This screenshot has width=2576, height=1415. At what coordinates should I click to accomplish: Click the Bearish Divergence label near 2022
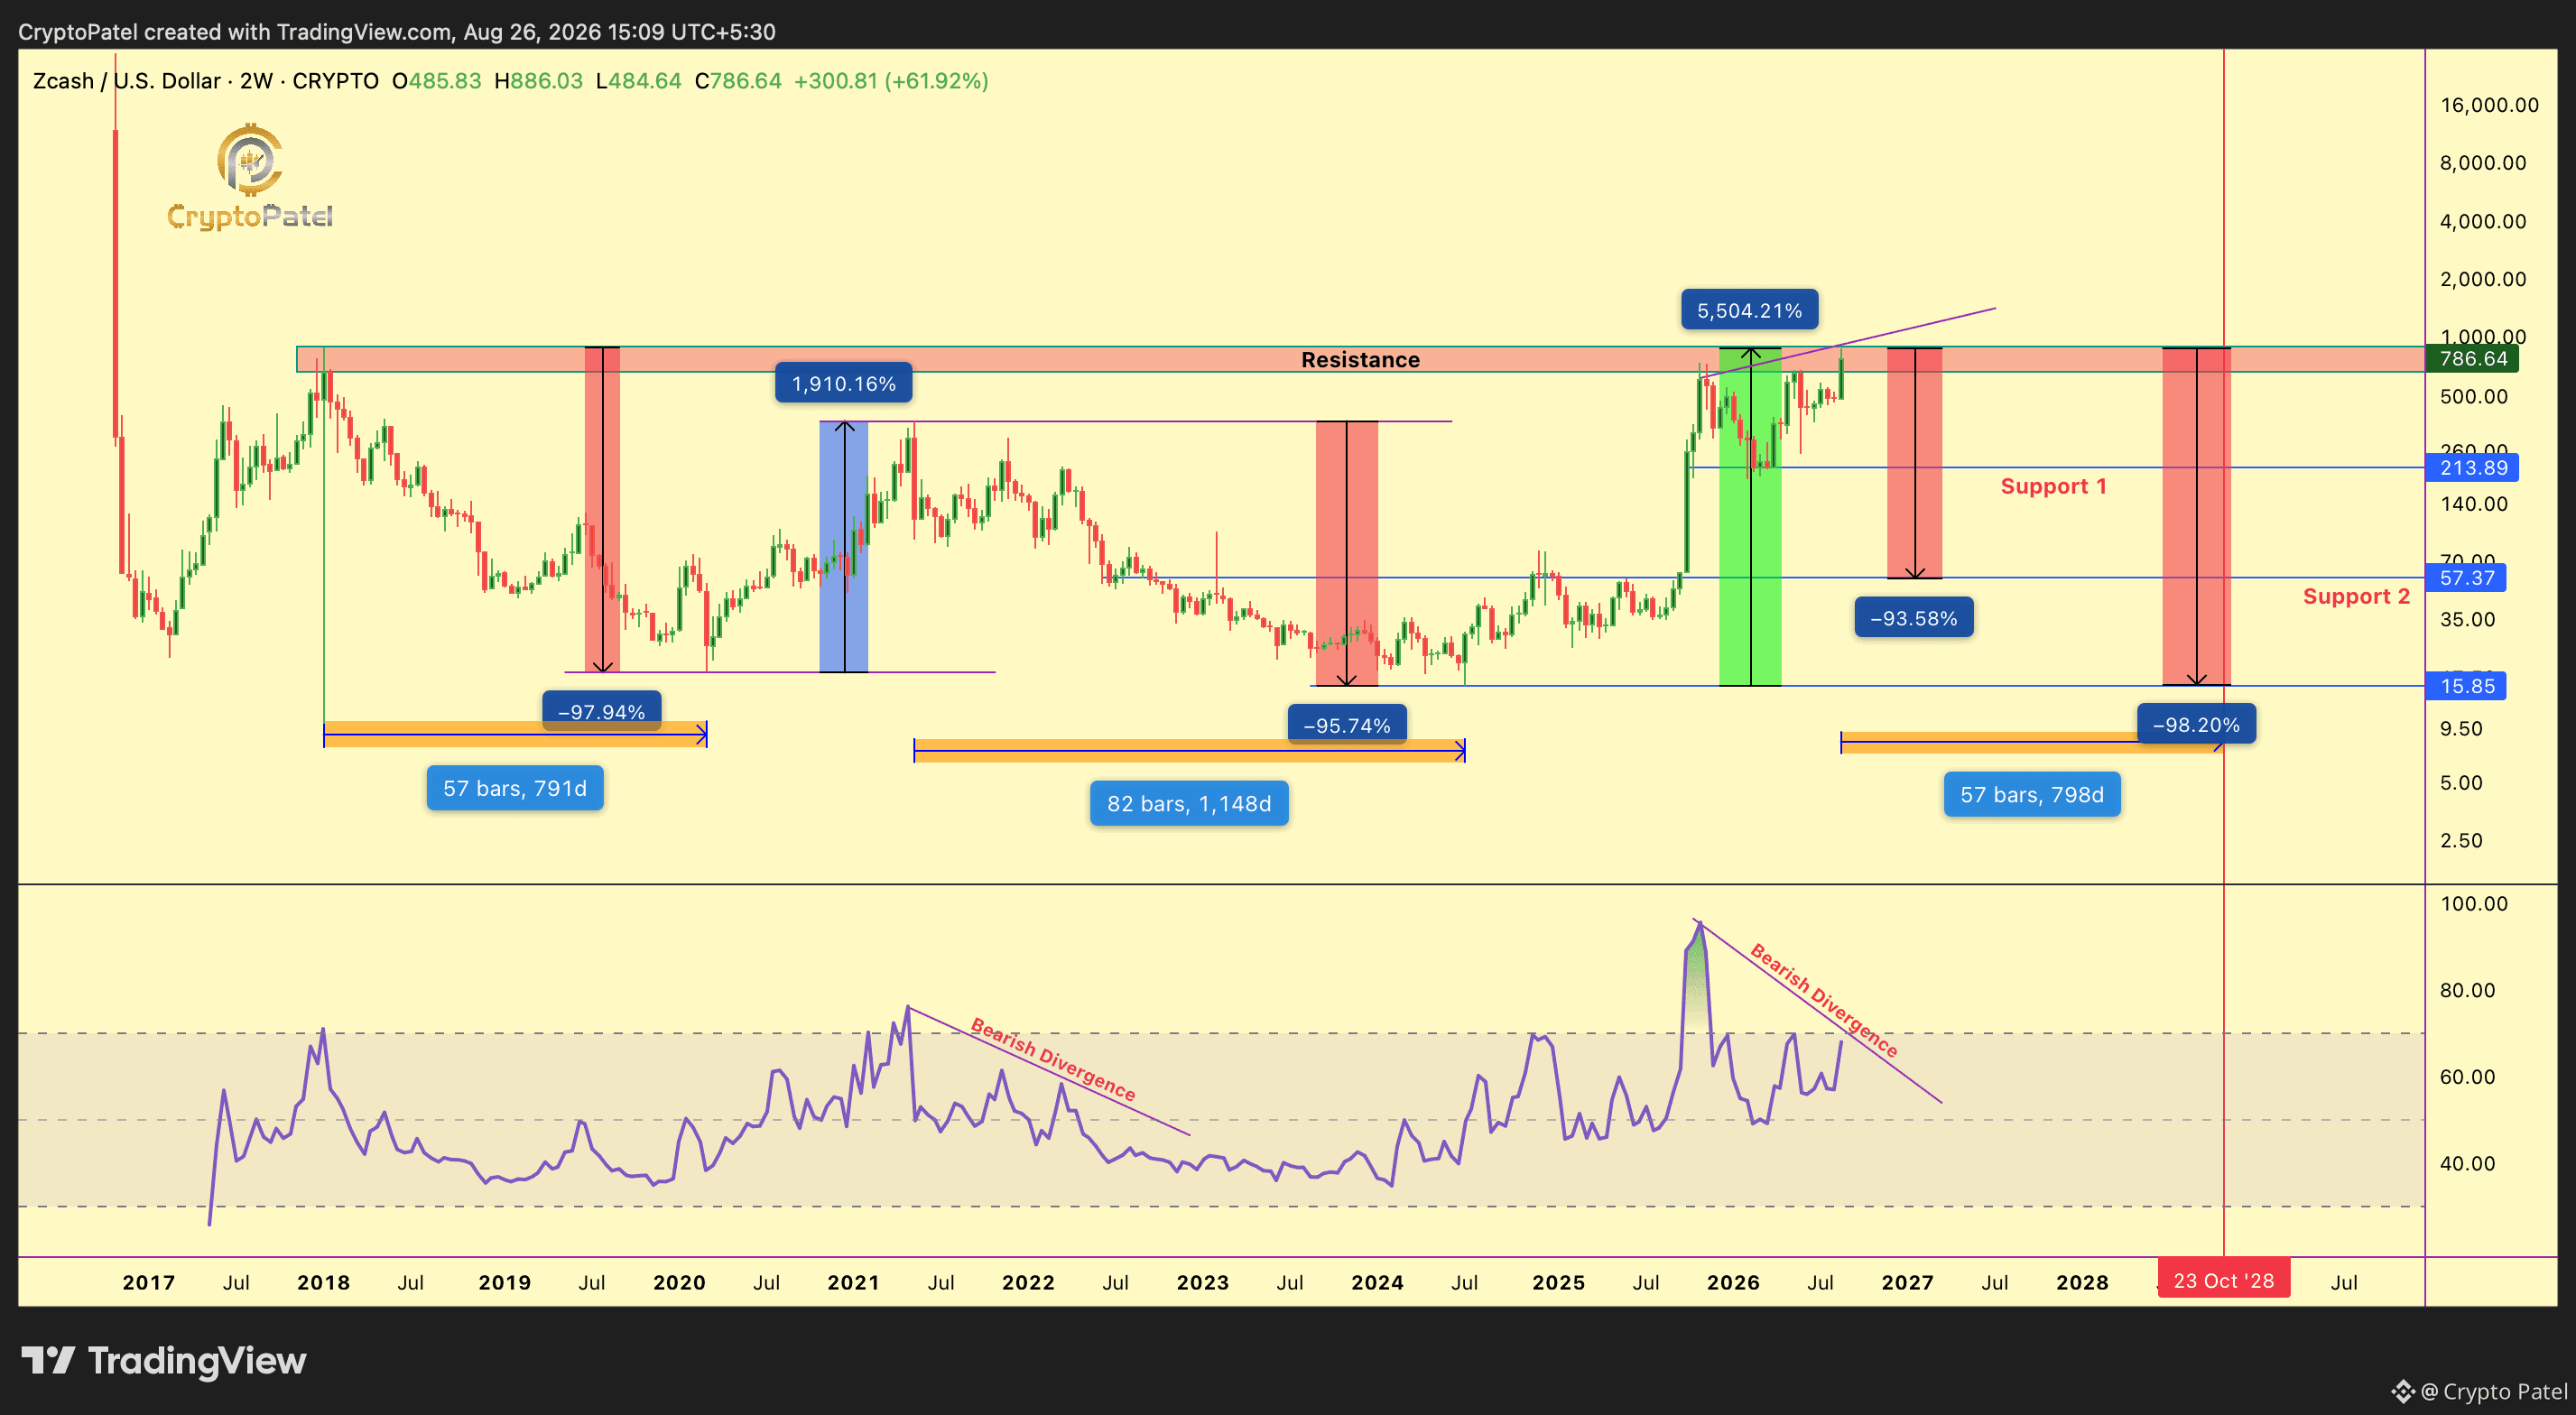point(1053,1060)
